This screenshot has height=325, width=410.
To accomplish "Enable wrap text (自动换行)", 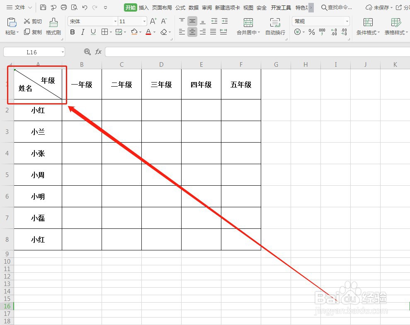I will tap(275, 26).
